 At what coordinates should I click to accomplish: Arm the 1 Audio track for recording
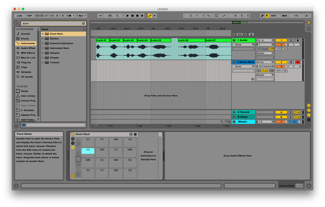click(297, 40)
